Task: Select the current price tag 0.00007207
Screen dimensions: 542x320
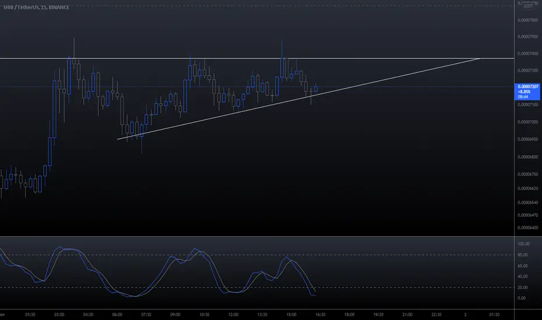Action: pos(527,92)
